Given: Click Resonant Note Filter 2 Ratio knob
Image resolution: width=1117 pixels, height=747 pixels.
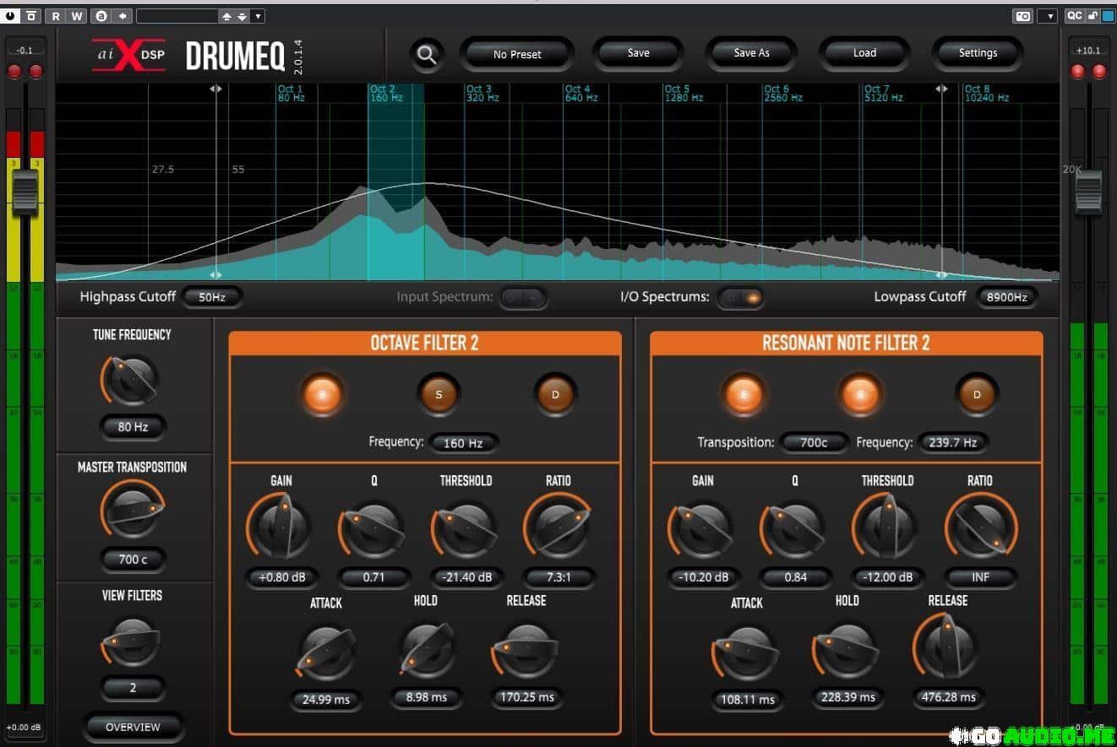Looking at the screenshot, I should coord(980,528).
